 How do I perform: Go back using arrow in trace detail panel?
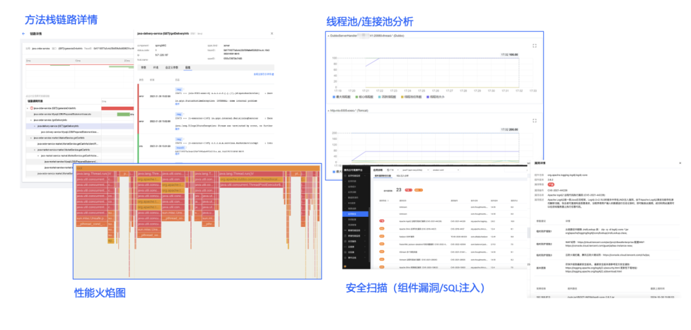24,33
